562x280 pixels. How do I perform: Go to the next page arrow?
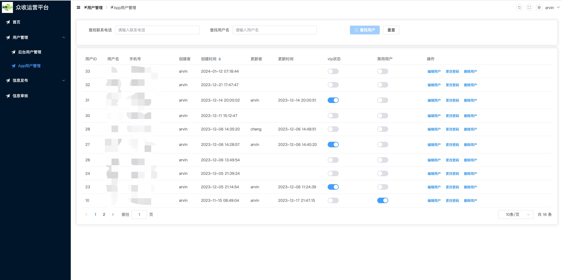113,214
